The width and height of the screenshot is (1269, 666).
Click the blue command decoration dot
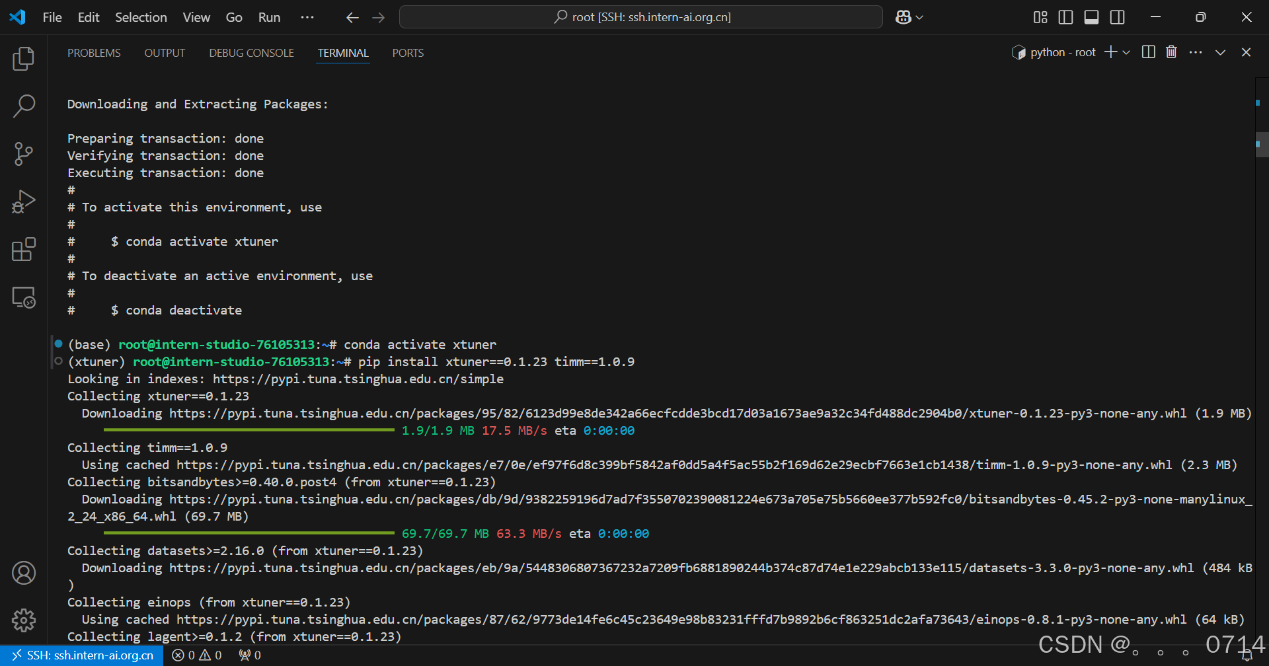point(58,344)
